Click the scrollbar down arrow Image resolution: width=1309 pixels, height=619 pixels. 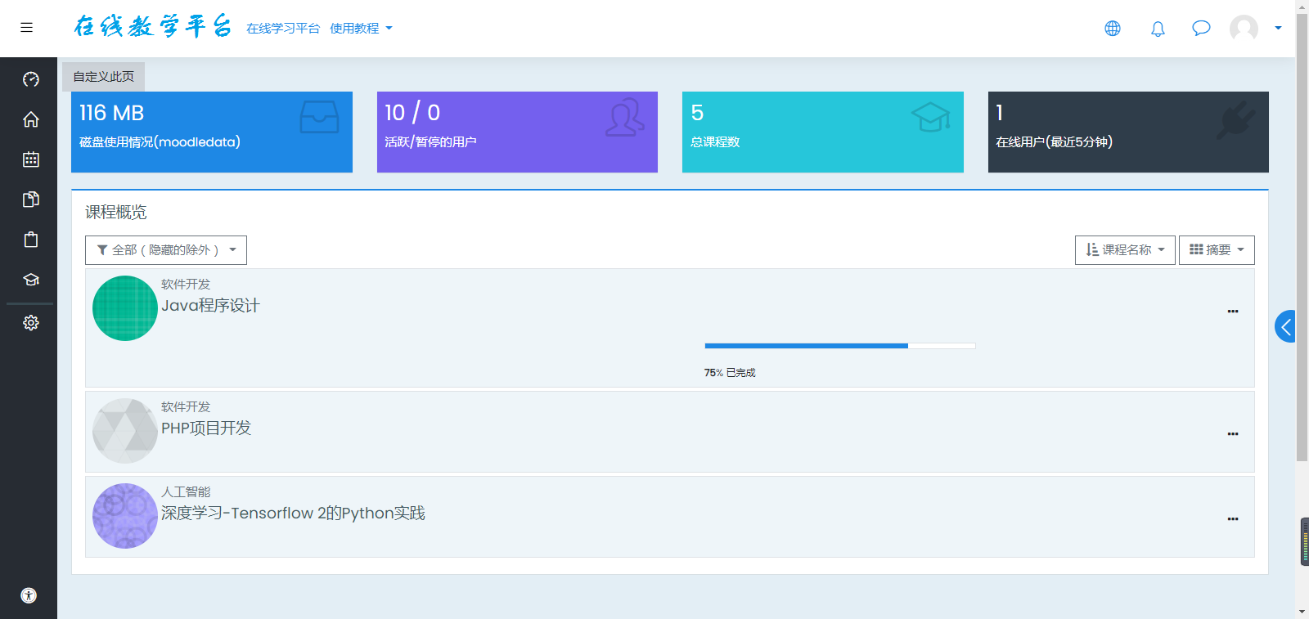(x=1302, y=612)
